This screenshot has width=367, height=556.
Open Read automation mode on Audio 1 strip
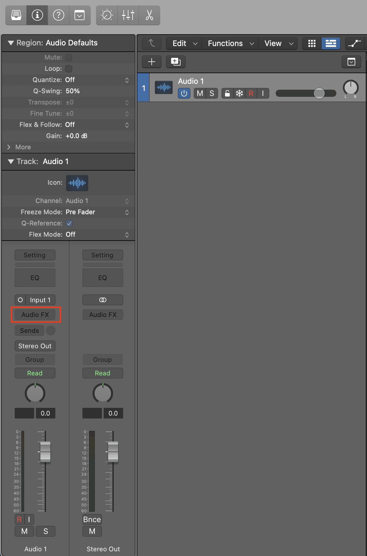click(x=35, y=373)
